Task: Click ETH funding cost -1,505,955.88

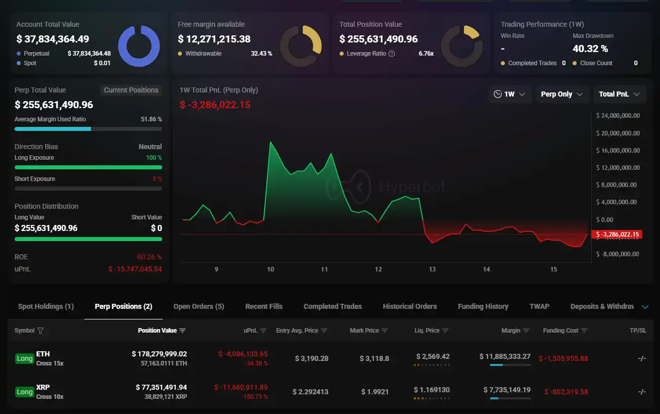Action: click(x=563, y=358)
